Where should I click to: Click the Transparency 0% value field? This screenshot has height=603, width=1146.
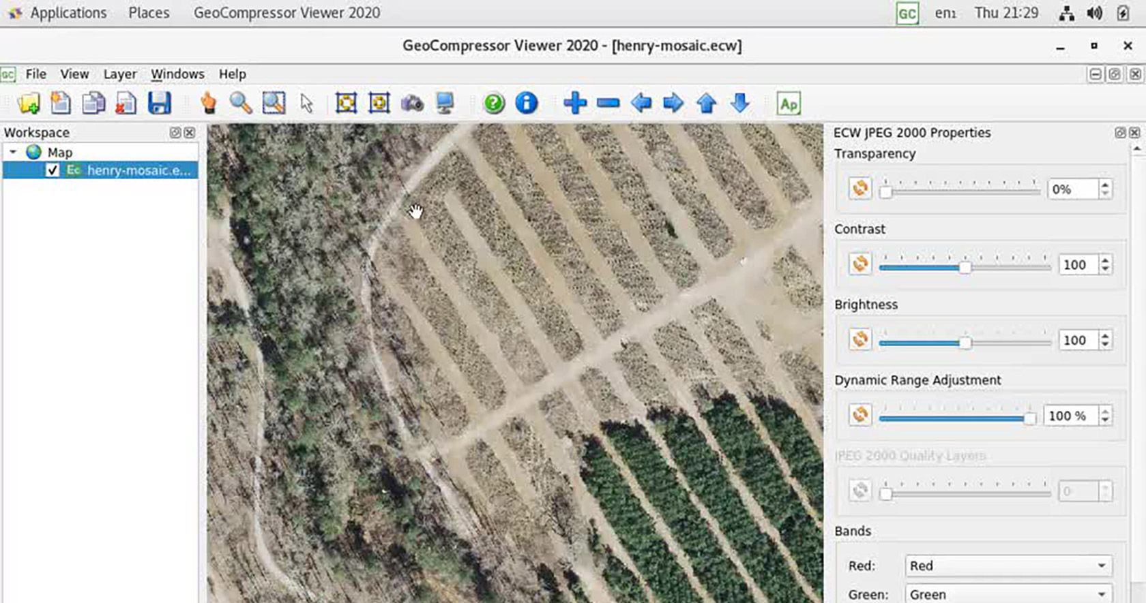tap(1073, 189)
